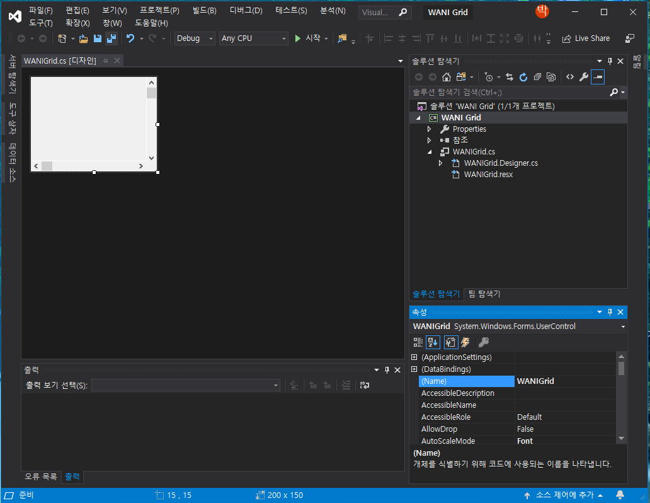
Task: Click the Save All toolbar icon
Action: [x=111, y=38]
